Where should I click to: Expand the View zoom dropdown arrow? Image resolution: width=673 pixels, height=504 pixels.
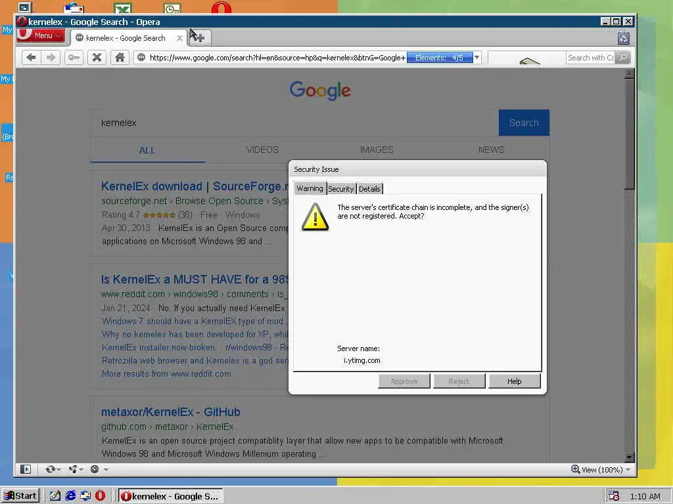(628, 470)
